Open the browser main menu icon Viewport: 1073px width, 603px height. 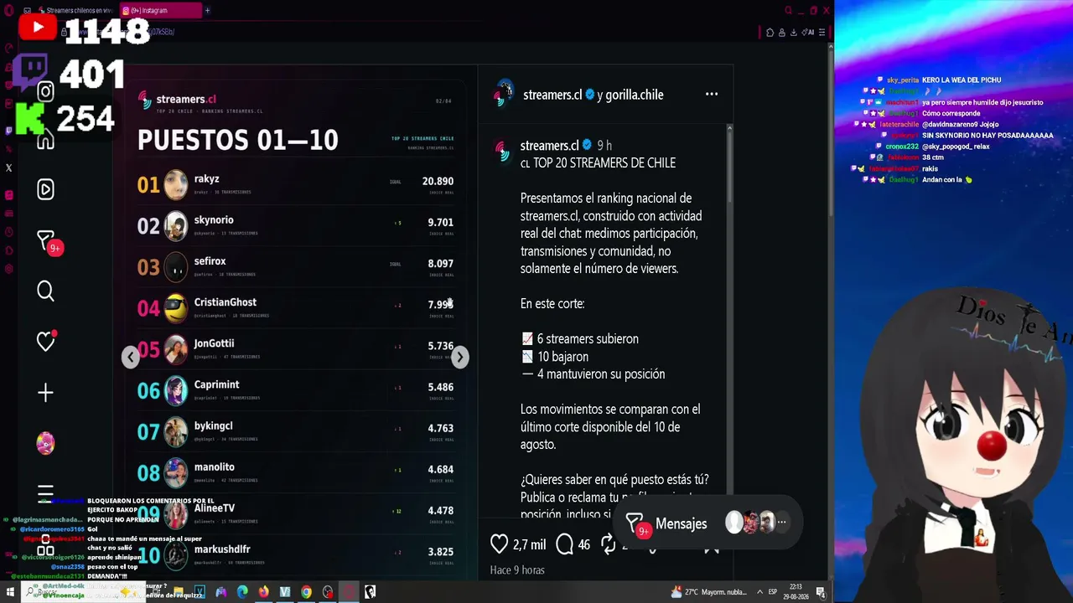[822, 32]
